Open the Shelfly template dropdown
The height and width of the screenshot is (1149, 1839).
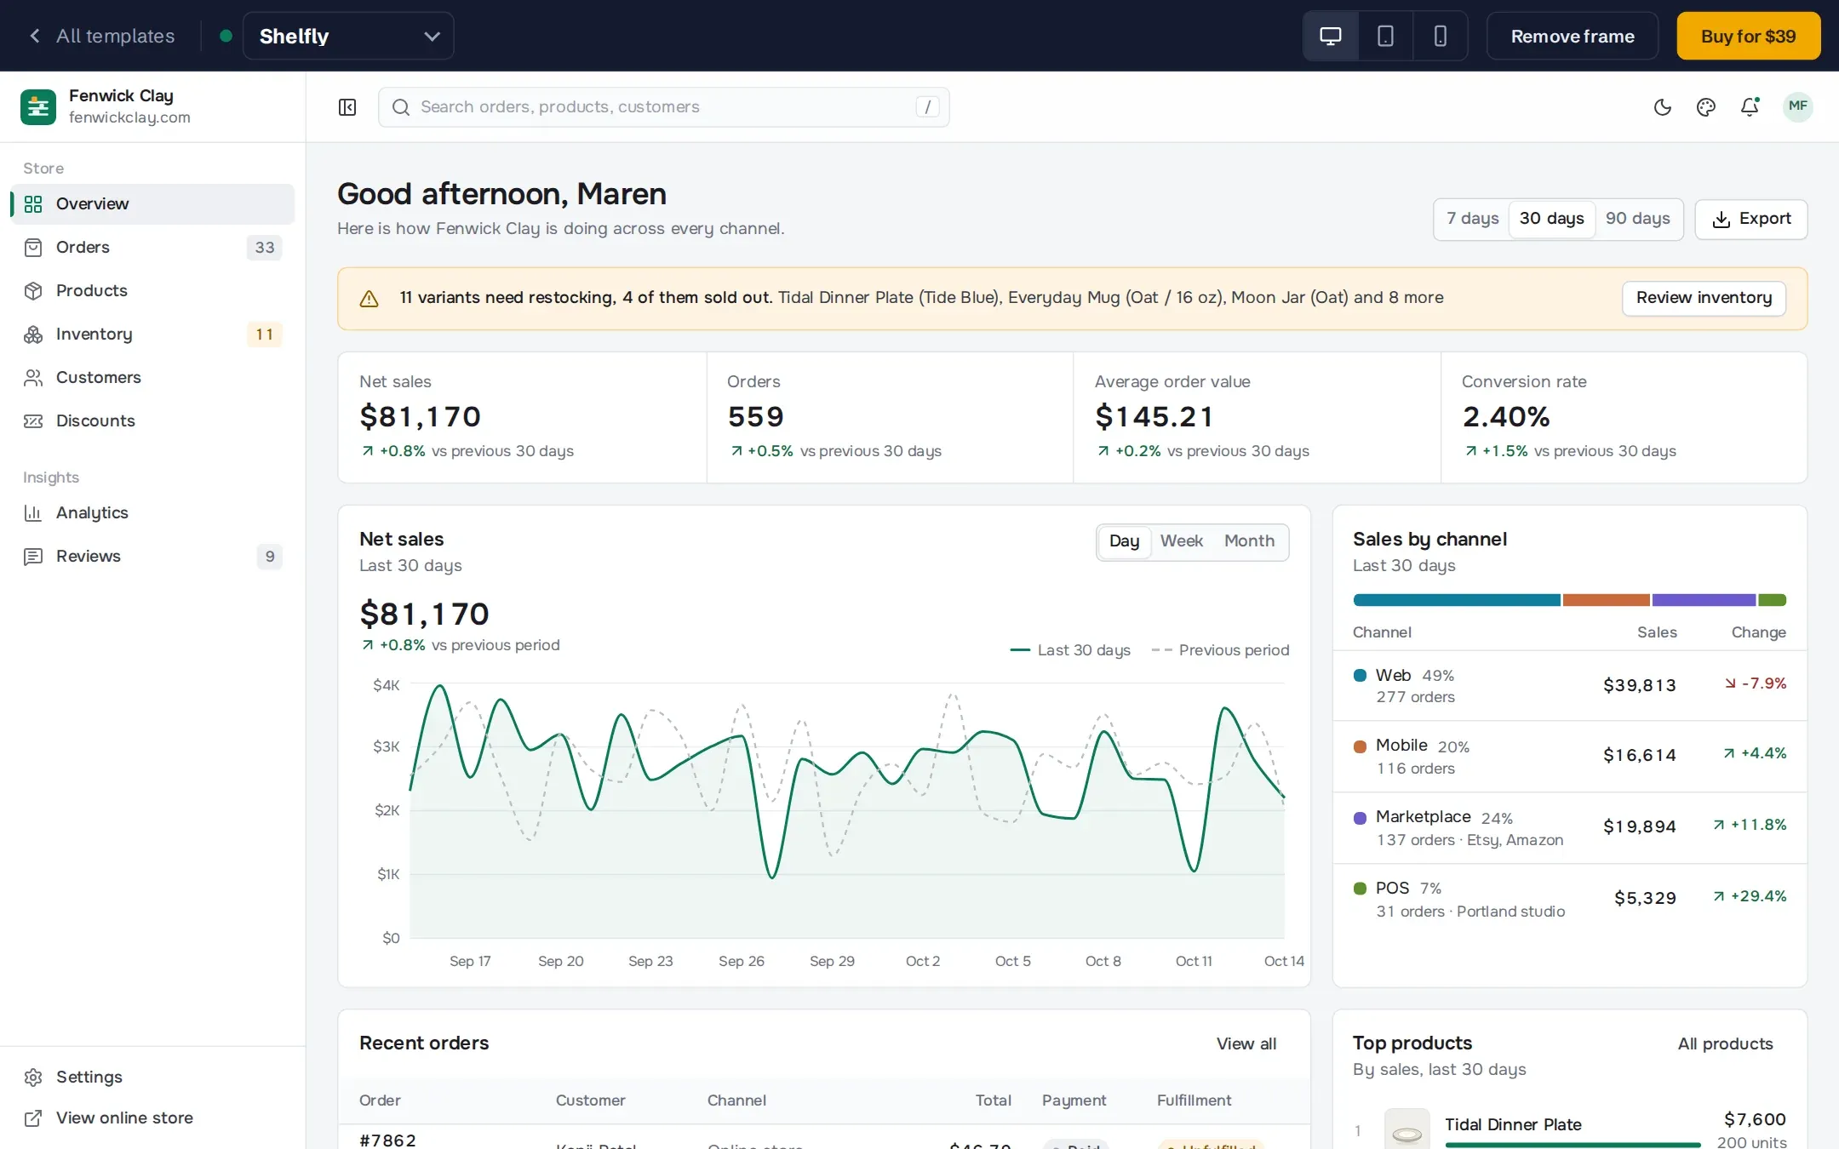[348, 36]
